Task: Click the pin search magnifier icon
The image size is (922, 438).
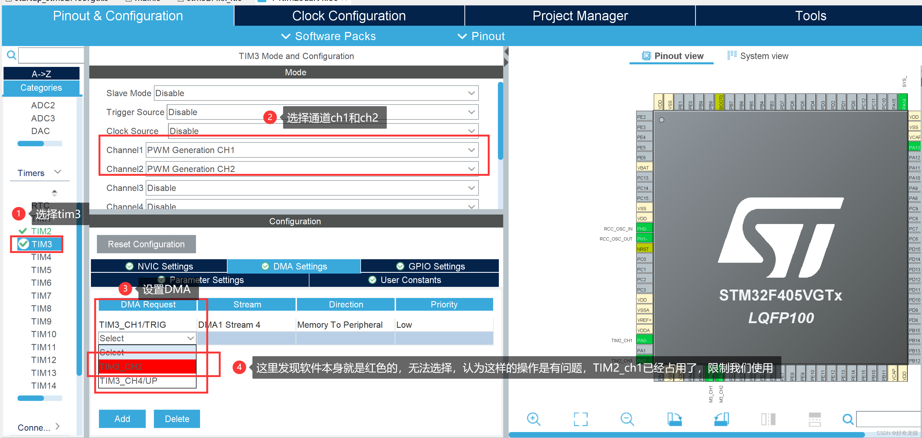Action: (848, 419)
